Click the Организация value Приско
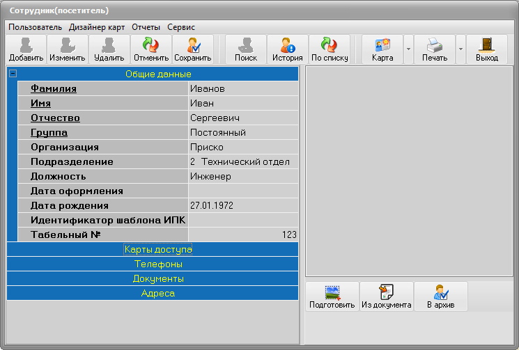This screenshot has height=350, width=519. click(x=243, y=147)
